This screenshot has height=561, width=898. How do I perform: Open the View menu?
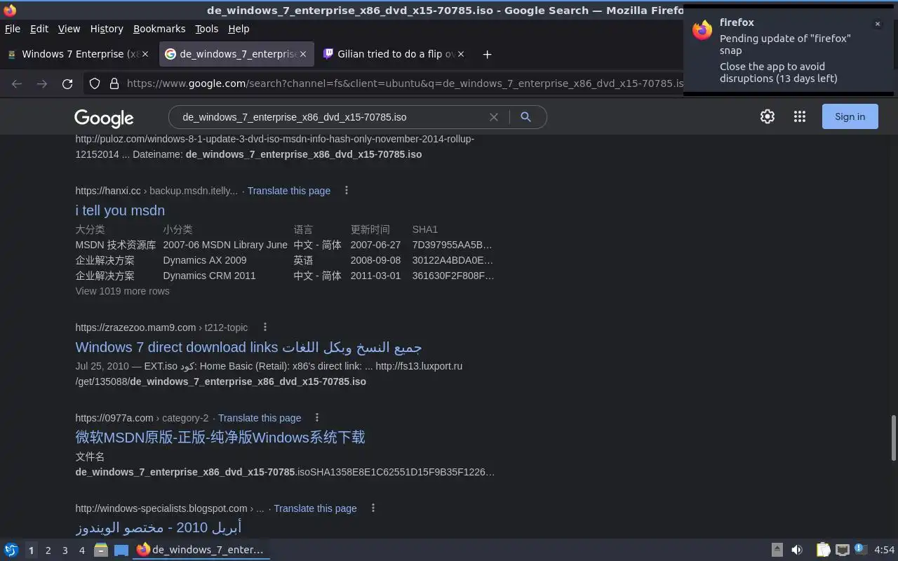(x=69, y=29)
